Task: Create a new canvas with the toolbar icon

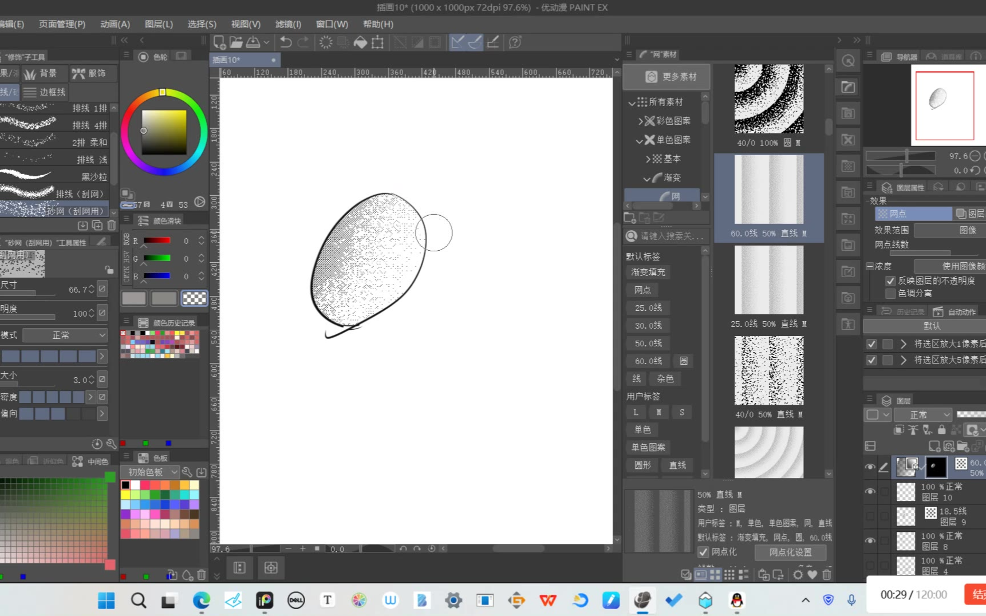Action: click(x=219, y=42)
